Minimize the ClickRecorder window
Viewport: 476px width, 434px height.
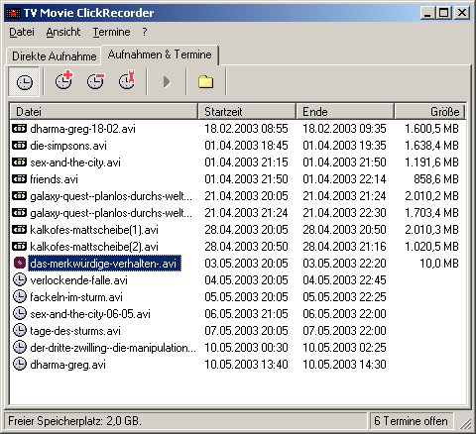[x=427, y=13]
